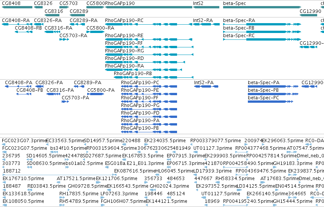Screen dimensions: 324x207
Task: Click transcript RhoGAPp190-RB
Action: tap(153, 77)
